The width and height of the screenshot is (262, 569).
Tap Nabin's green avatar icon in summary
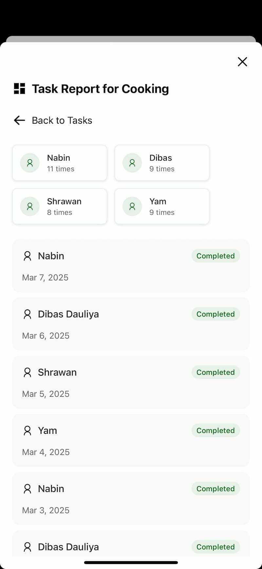click(x=30, y=163)
